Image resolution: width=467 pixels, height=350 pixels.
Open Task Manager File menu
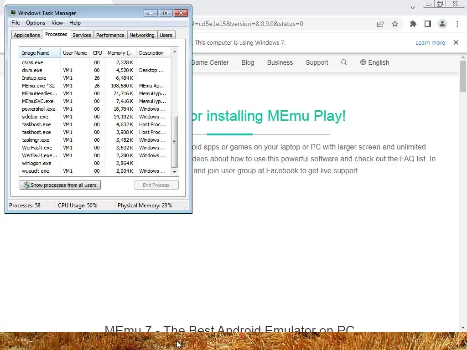(16, 23)
